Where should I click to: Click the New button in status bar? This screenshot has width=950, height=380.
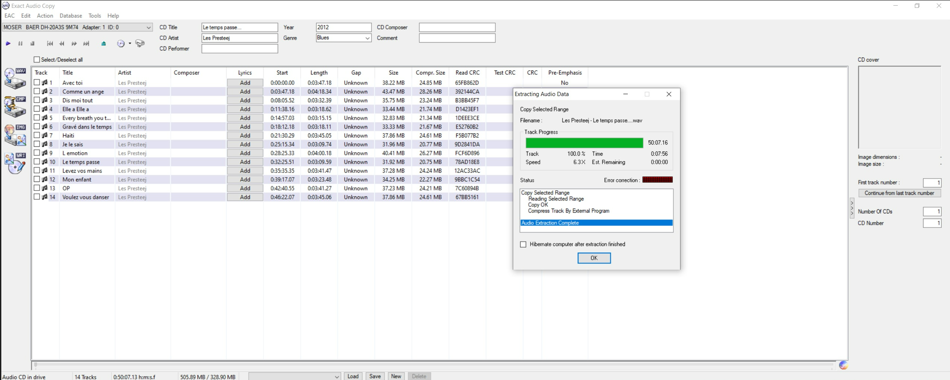pyautogui.click(x=396, y=376)
